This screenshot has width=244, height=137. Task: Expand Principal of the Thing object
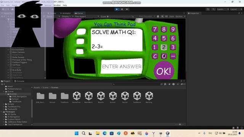(x=8, y=60)
